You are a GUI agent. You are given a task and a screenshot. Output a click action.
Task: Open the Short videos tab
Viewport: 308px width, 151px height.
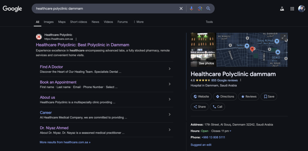tap(79, 22)
